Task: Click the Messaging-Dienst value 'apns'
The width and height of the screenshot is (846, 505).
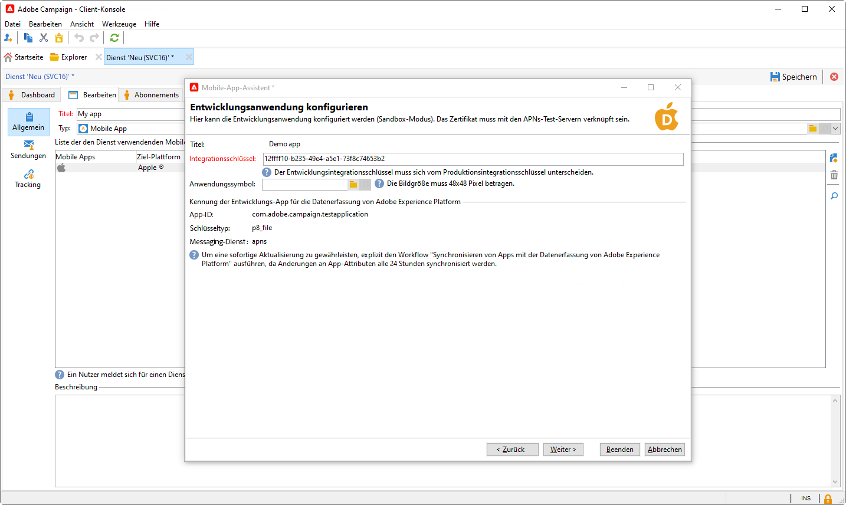Action: pyautogui.click(x=260, y=242)
